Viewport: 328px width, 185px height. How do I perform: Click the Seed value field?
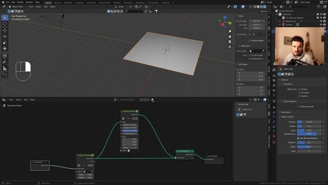click(x=309, y=151)
